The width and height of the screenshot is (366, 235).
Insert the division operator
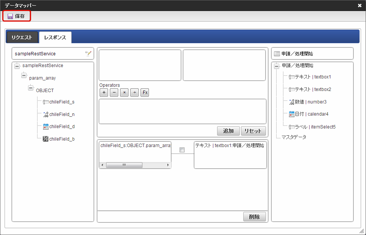[x=135, y=92]
